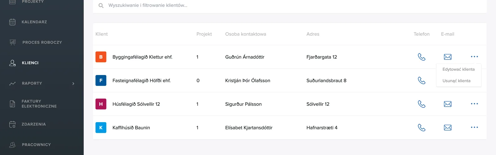Viewport: 496px width, 155px height.
Task: Open three-dot menu for Húsfélagið Sólvellir 12
Action: [474, 104]
